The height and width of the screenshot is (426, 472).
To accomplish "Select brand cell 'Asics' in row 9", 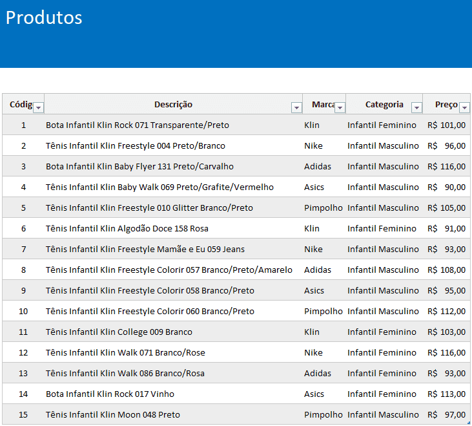I will [x=324, y=290].
